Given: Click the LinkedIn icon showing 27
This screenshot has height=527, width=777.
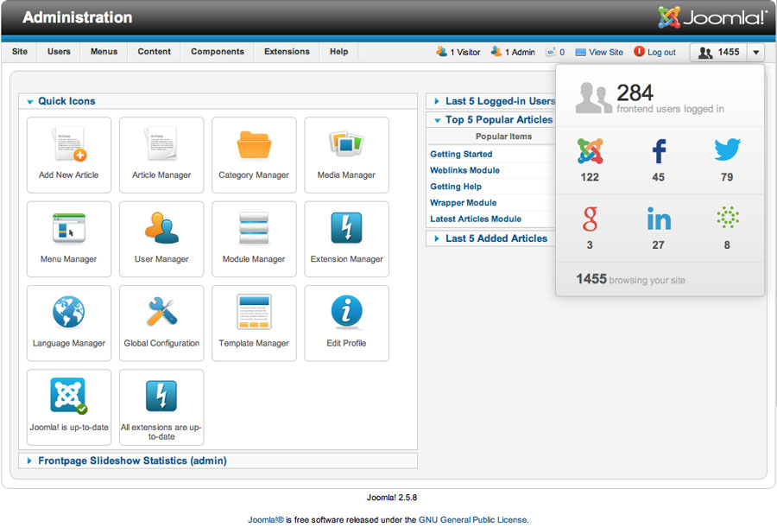Looking at the screenshot, I should 659,219.
